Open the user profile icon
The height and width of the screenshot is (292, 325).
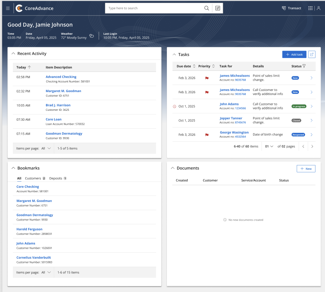click(318, 8)
